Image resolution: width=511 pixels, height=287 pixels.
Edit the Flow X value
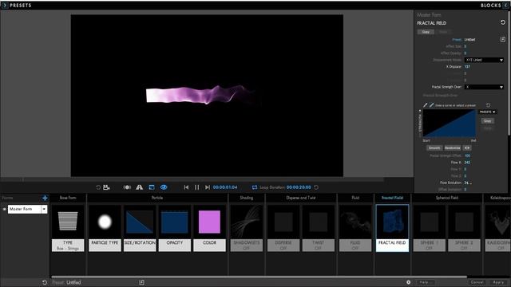pyautogui.click(x=467, y=163)
